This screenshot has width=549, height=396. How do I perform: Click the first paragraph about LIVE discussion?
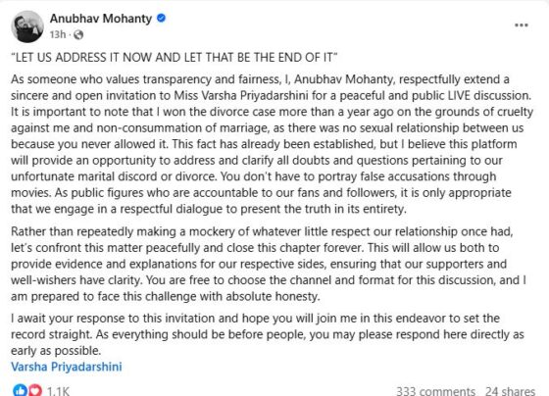click(273, 144)
